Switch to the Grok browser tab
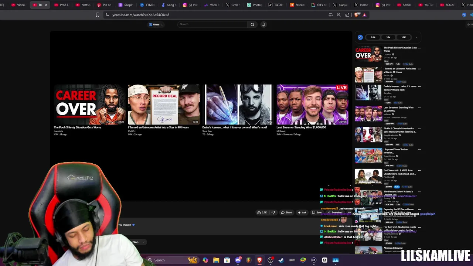 tap(233, 5)
